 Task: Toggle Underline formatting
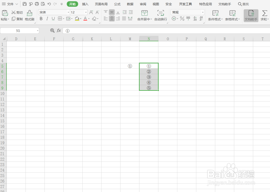[x=53, y=19]
